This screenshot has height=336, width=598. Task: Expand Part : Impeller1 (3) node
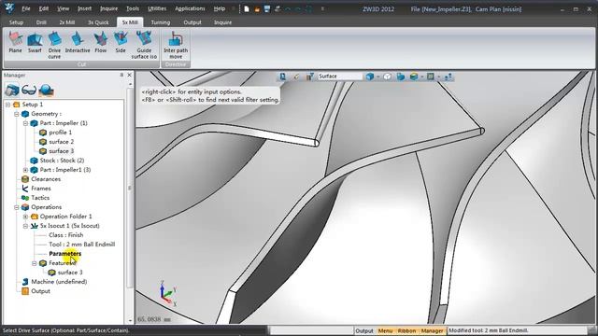coord(25,170)
